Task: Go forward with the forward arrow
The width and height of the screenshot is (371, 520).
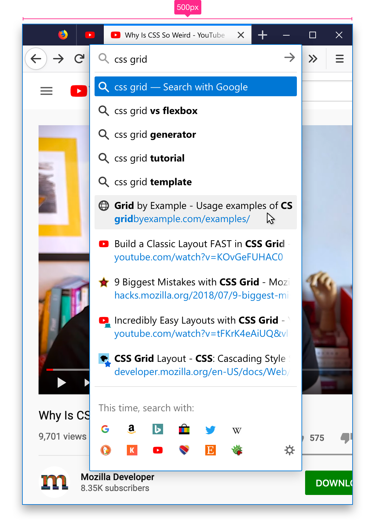Action: [x=58, y=59]
